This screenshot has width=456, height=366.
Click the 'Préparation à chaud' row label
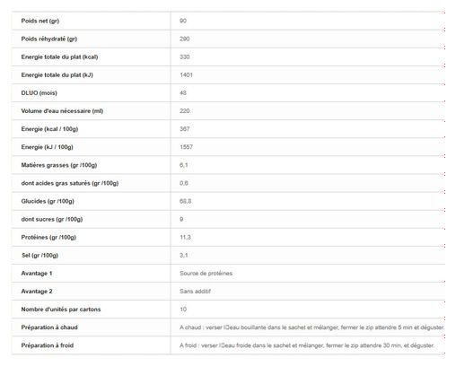49,327
